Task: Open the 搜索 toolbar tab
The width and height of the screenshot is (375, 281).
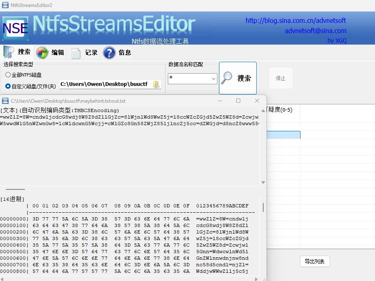Action: tap(17, 52)
